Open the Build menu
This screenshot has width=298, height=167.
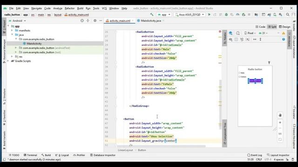[80, 8]
